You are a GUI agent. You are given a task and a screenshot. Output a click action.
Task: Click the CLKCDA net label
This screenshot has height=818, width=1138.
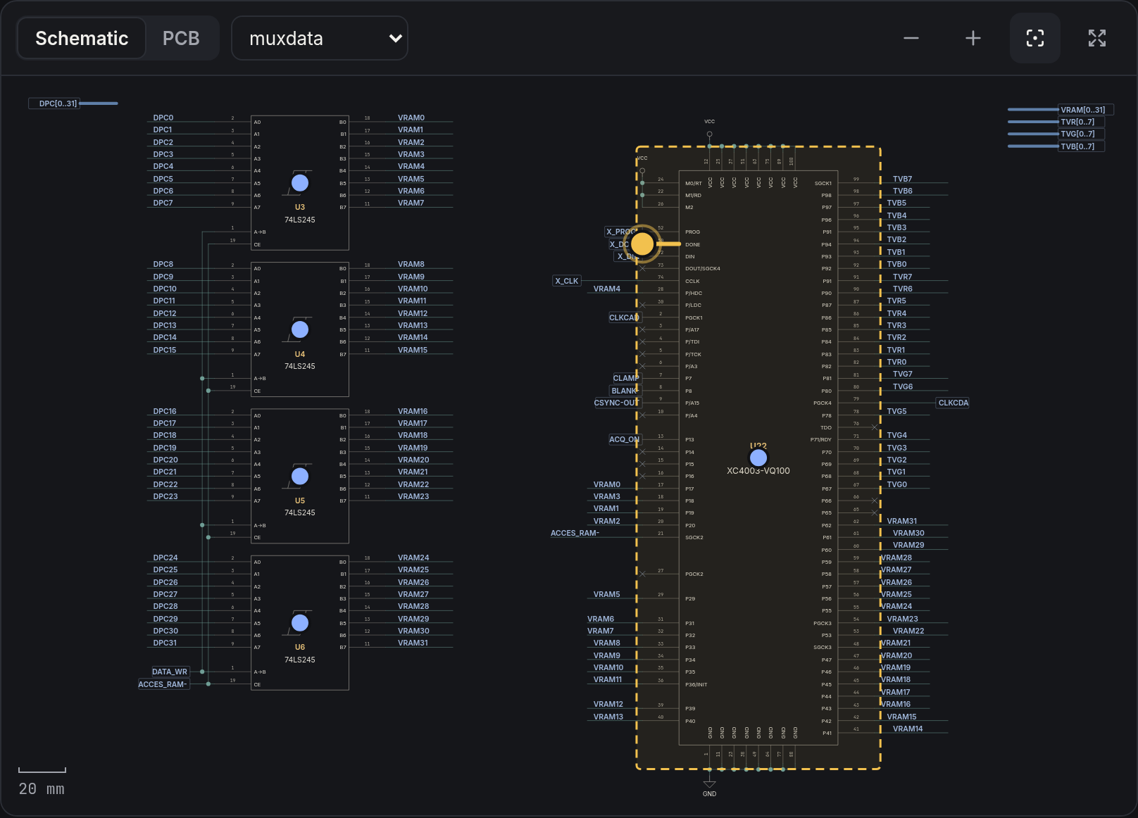point(953,403)
